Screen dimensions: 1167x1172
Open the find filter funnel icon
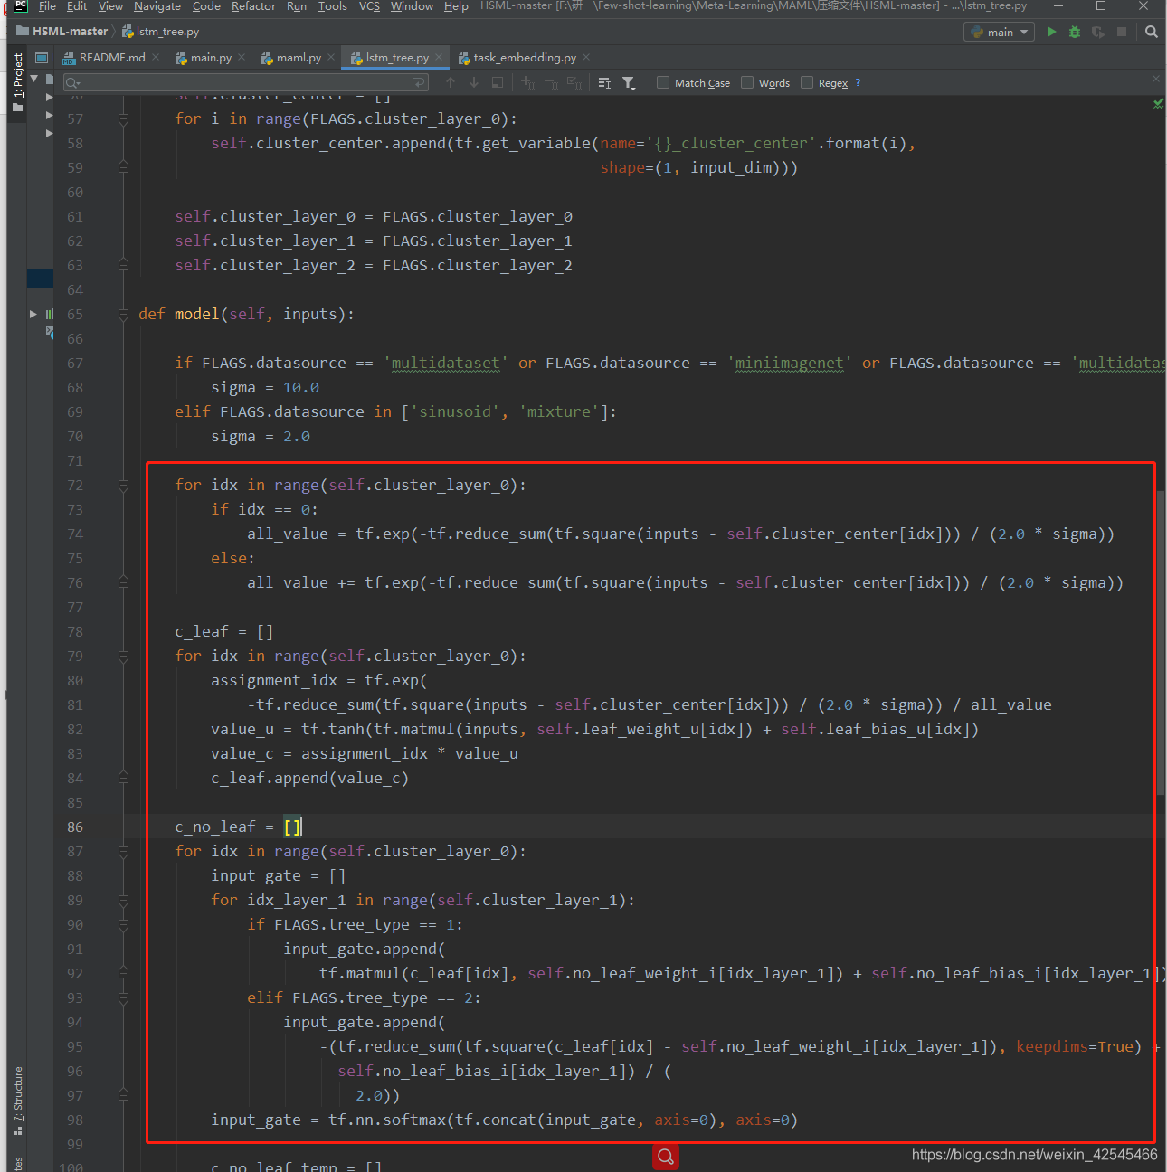click(629, 82)
